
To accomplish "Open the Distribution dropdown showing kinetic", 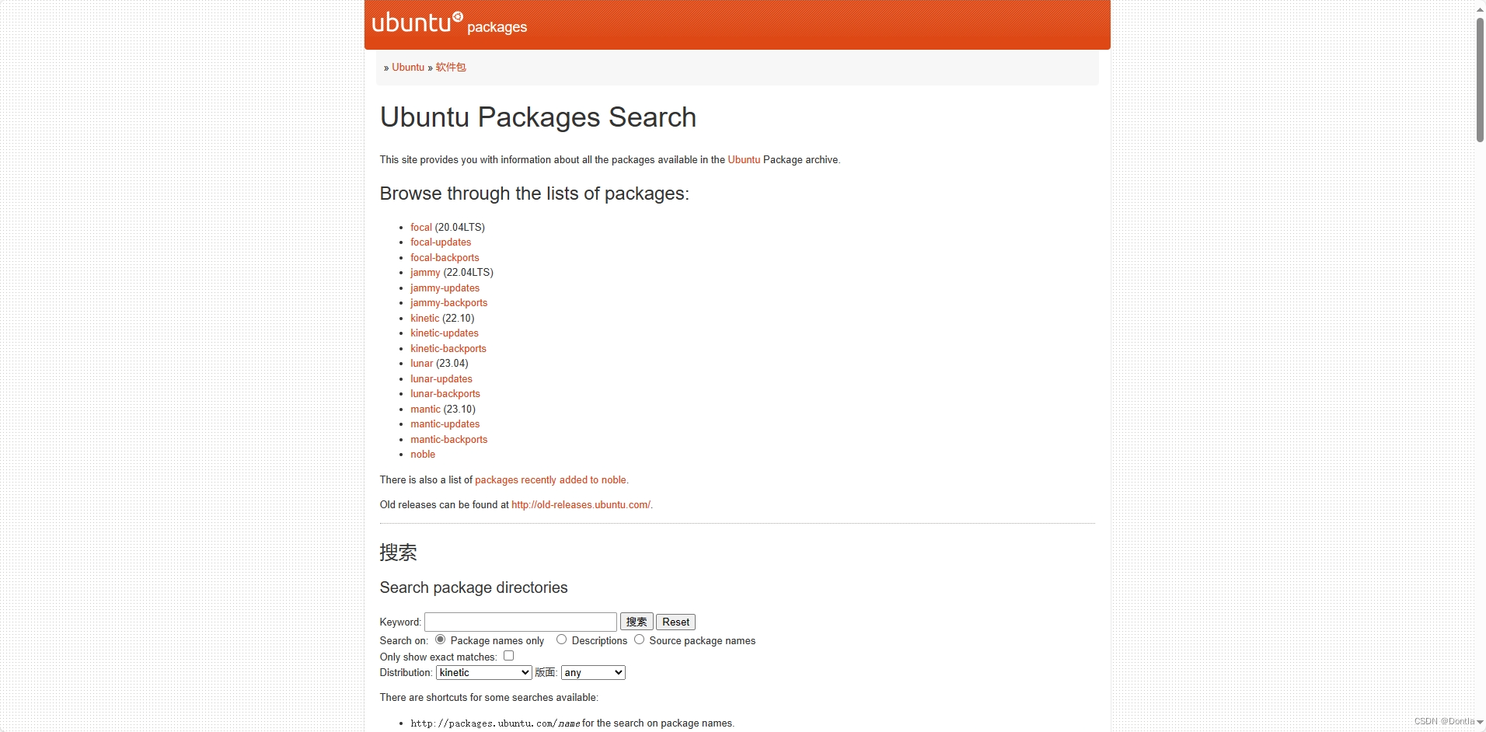I will (483, 673).
